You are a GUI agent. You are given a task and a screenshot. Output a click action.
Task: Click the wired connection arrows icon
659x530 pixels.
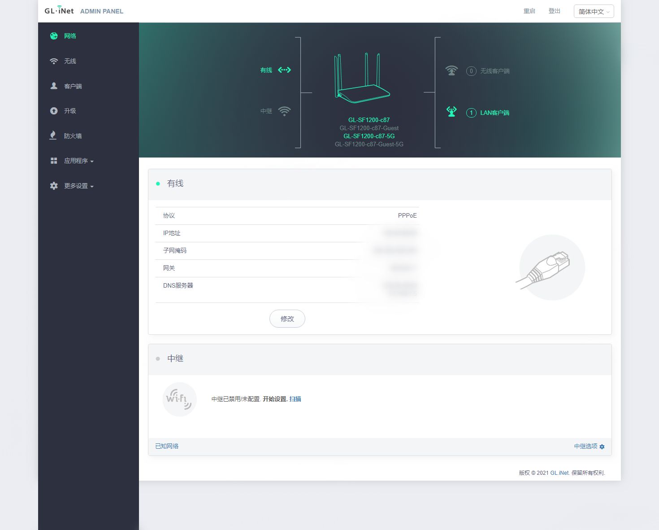[x=284, y=70]
